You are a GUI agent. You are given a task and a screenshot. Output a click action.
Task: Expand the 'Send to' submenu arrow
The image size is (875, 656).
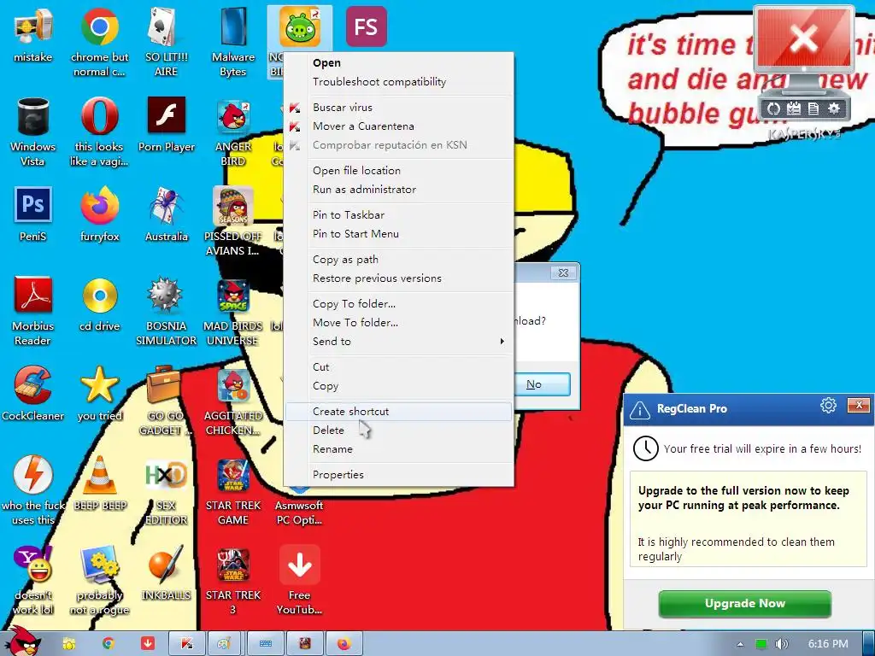[x=502, y=342]
